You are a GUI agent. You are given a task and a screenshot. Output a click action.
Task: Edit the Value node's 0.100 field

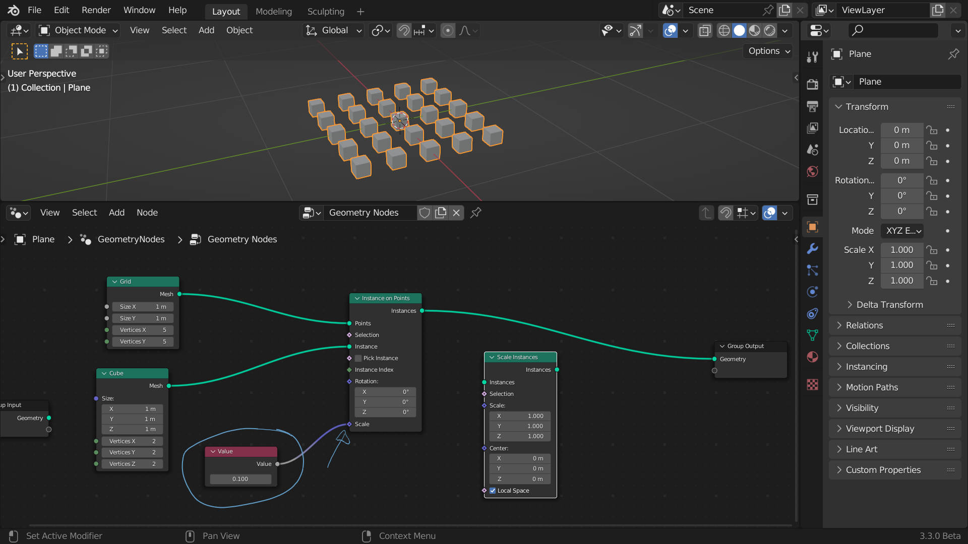[240, 479]
